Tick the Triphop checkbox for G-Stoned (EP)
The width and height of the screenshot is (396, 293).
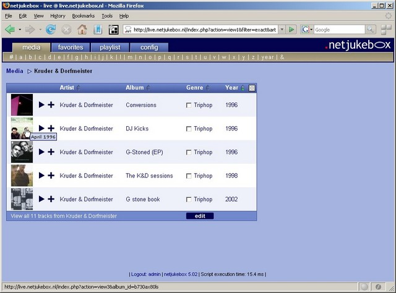[189, 153]
